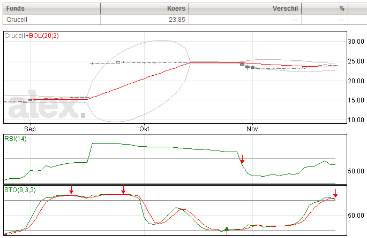Click the 15,00 price axis value

coord(356,100)
